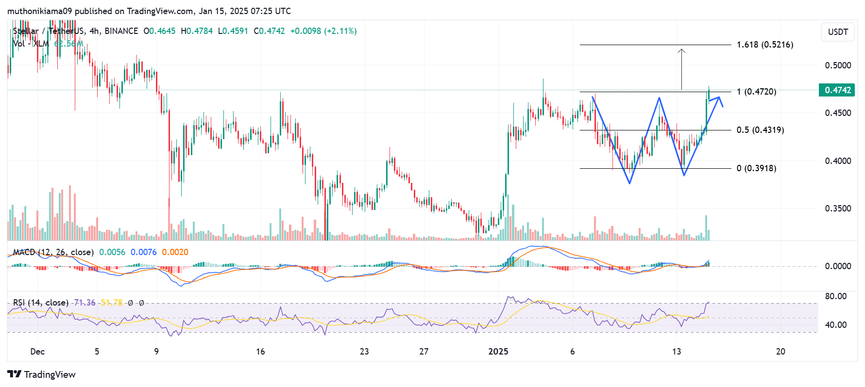
Task: Click the purple RSI value 71.36
Action: pyautogui.click(x=85, y=303)
